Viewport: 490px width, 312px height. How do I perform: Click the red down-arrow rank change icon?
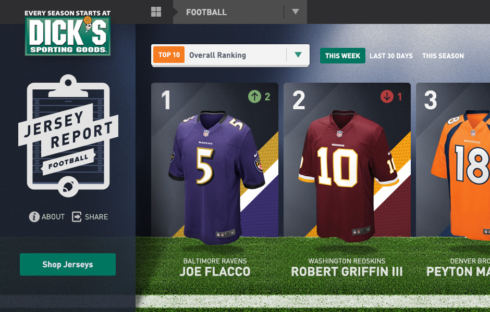click(x=387, y=97)
